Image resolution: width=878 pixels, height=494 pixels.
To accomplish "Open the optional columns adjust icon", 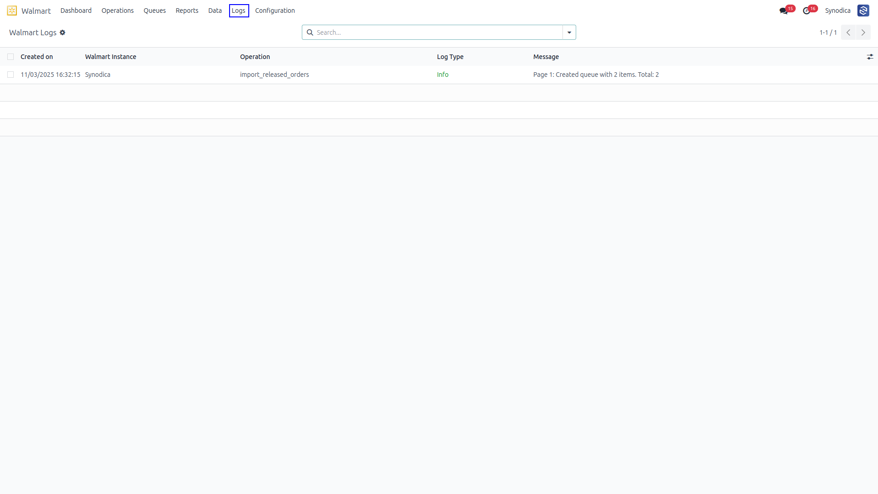I will pyautogui.click(x=870, y=57).
